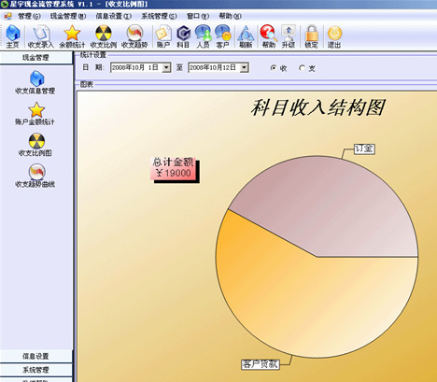Screen dimensions: 437x382
Task: Click the 退出 exit toolbar button
Action: [334, 36]
